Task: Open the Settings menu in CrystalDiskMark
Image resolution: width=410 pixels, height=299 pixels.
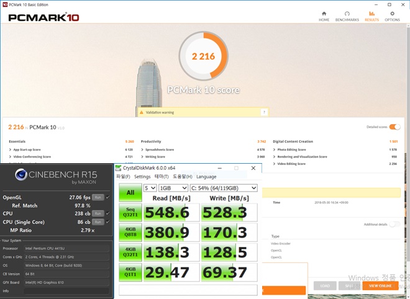Action: [142, 177]
